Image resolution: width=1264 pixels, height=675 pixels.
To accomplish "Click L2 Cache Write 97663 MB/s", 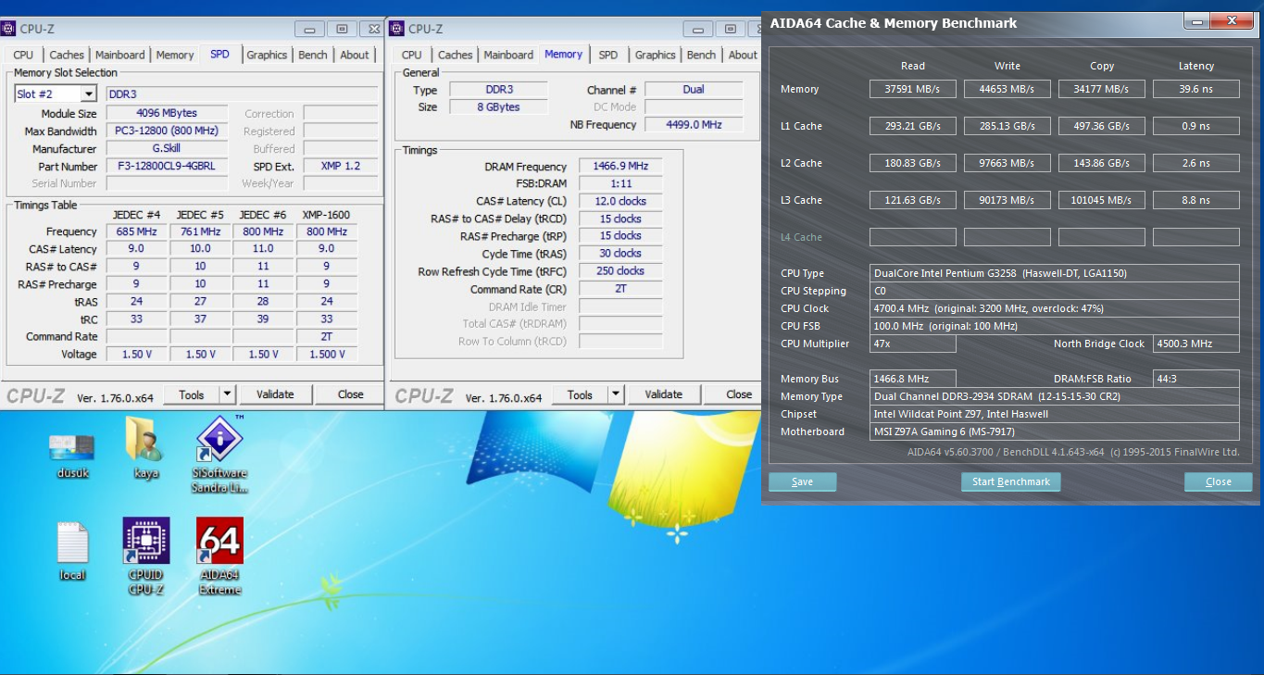I will click(x=1007, y=163).
